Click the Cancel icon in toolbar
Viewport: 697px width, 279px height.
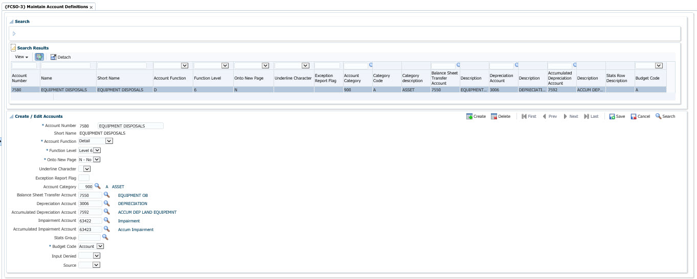click(634, 116)
